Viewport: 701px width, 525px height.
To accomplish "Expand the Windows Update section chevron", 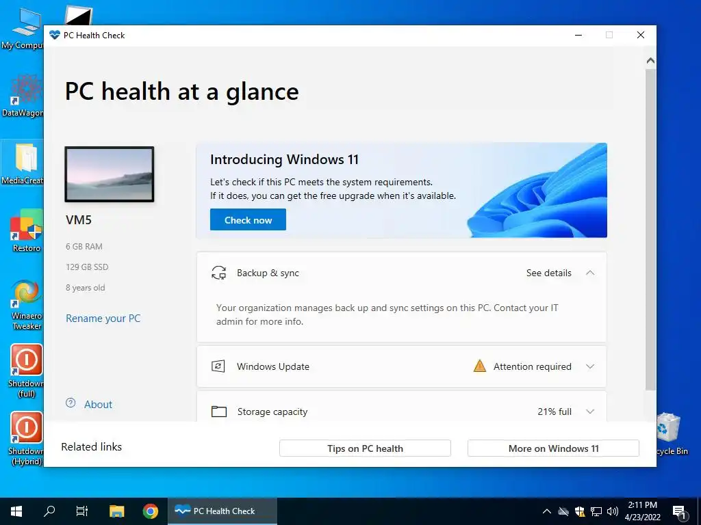I will 590,366.
